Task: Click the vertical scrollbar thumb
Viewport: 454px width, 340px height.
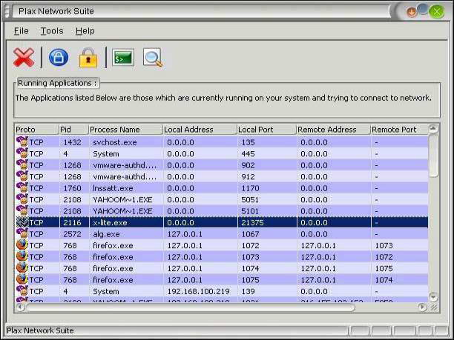Action: [433, 156]
